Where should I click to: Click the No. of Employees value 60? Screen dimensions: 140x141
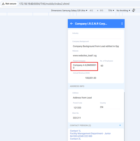coord(102,66)
